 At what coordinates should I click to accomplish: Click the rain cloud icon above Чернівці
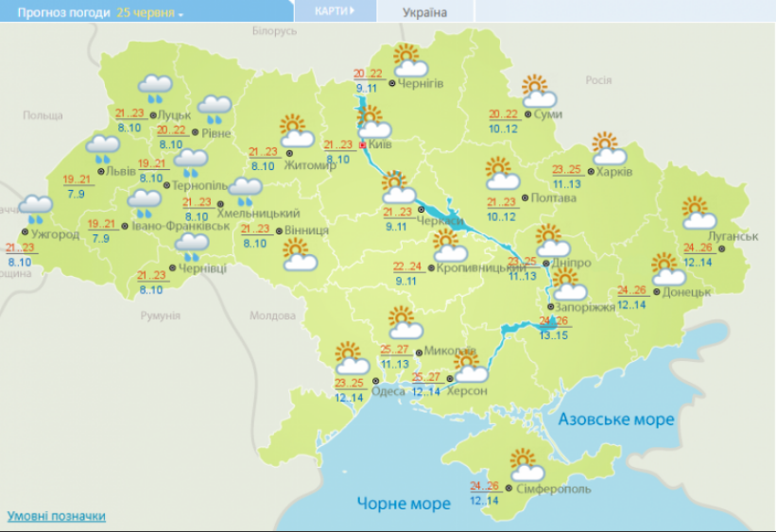[192, 248]
